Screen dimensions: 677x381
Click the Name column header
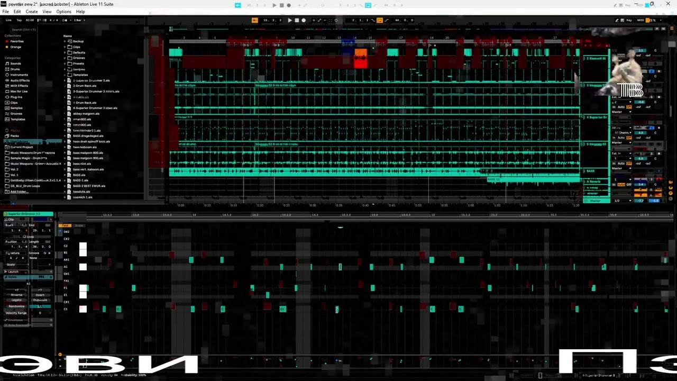[x=68, y=35]
